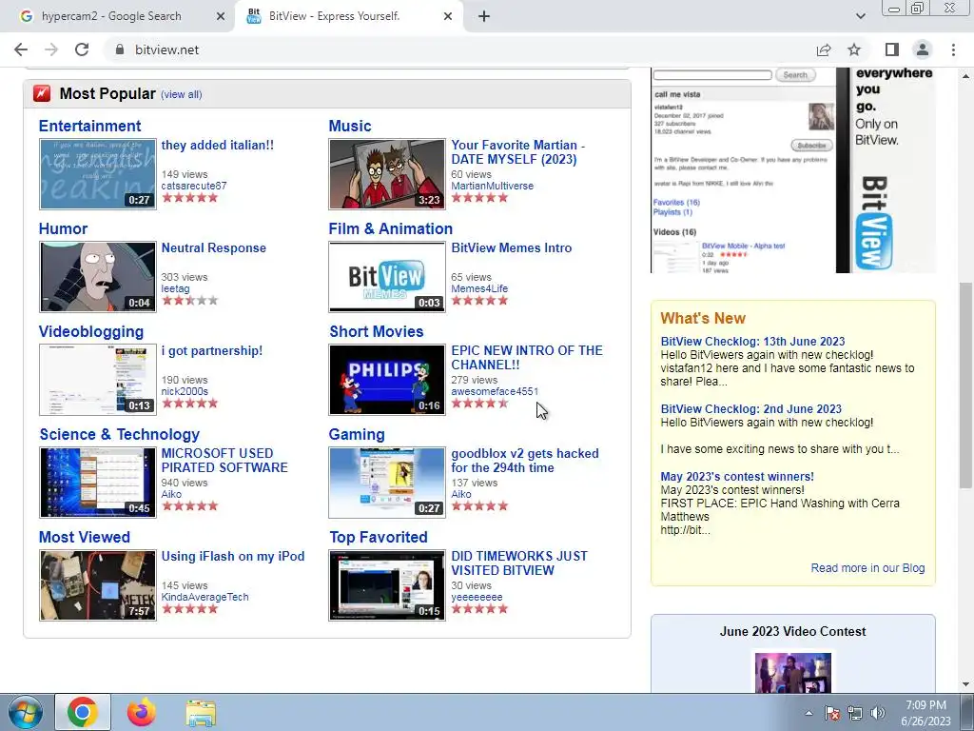
Task: Open 'Using iFlash on my iPod' title
Action: pos(233,556)
